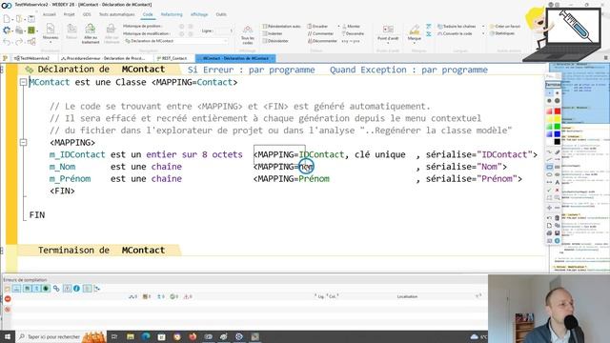Image resolution: width=610 pixels, height=343 pixels.
Task: Collapse the MContact class fold marker
Action: pyautogui.click(x=23, y=82)
